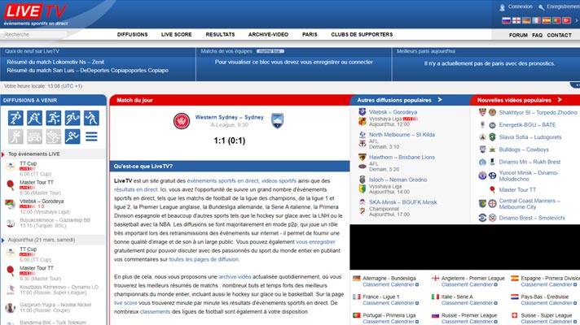The height and width of the screenshot is (325, 580).
Task: Open the ARCHIVE-VIDEO menu
Action: [268, 34]
